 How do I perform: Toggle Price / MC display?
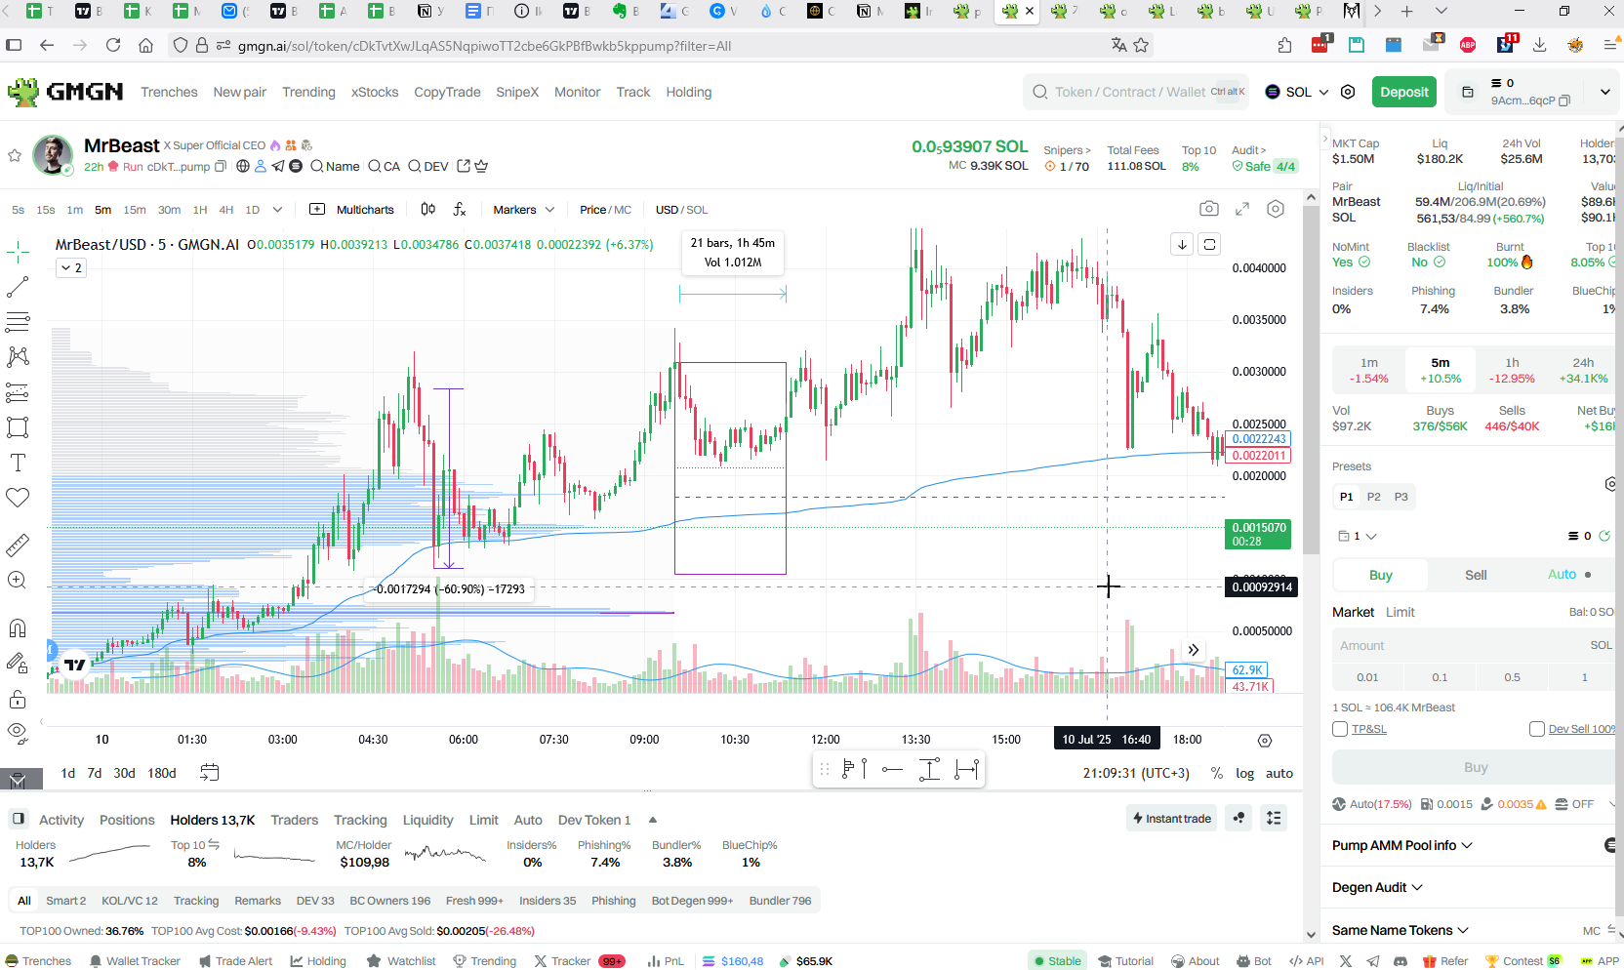605,210
